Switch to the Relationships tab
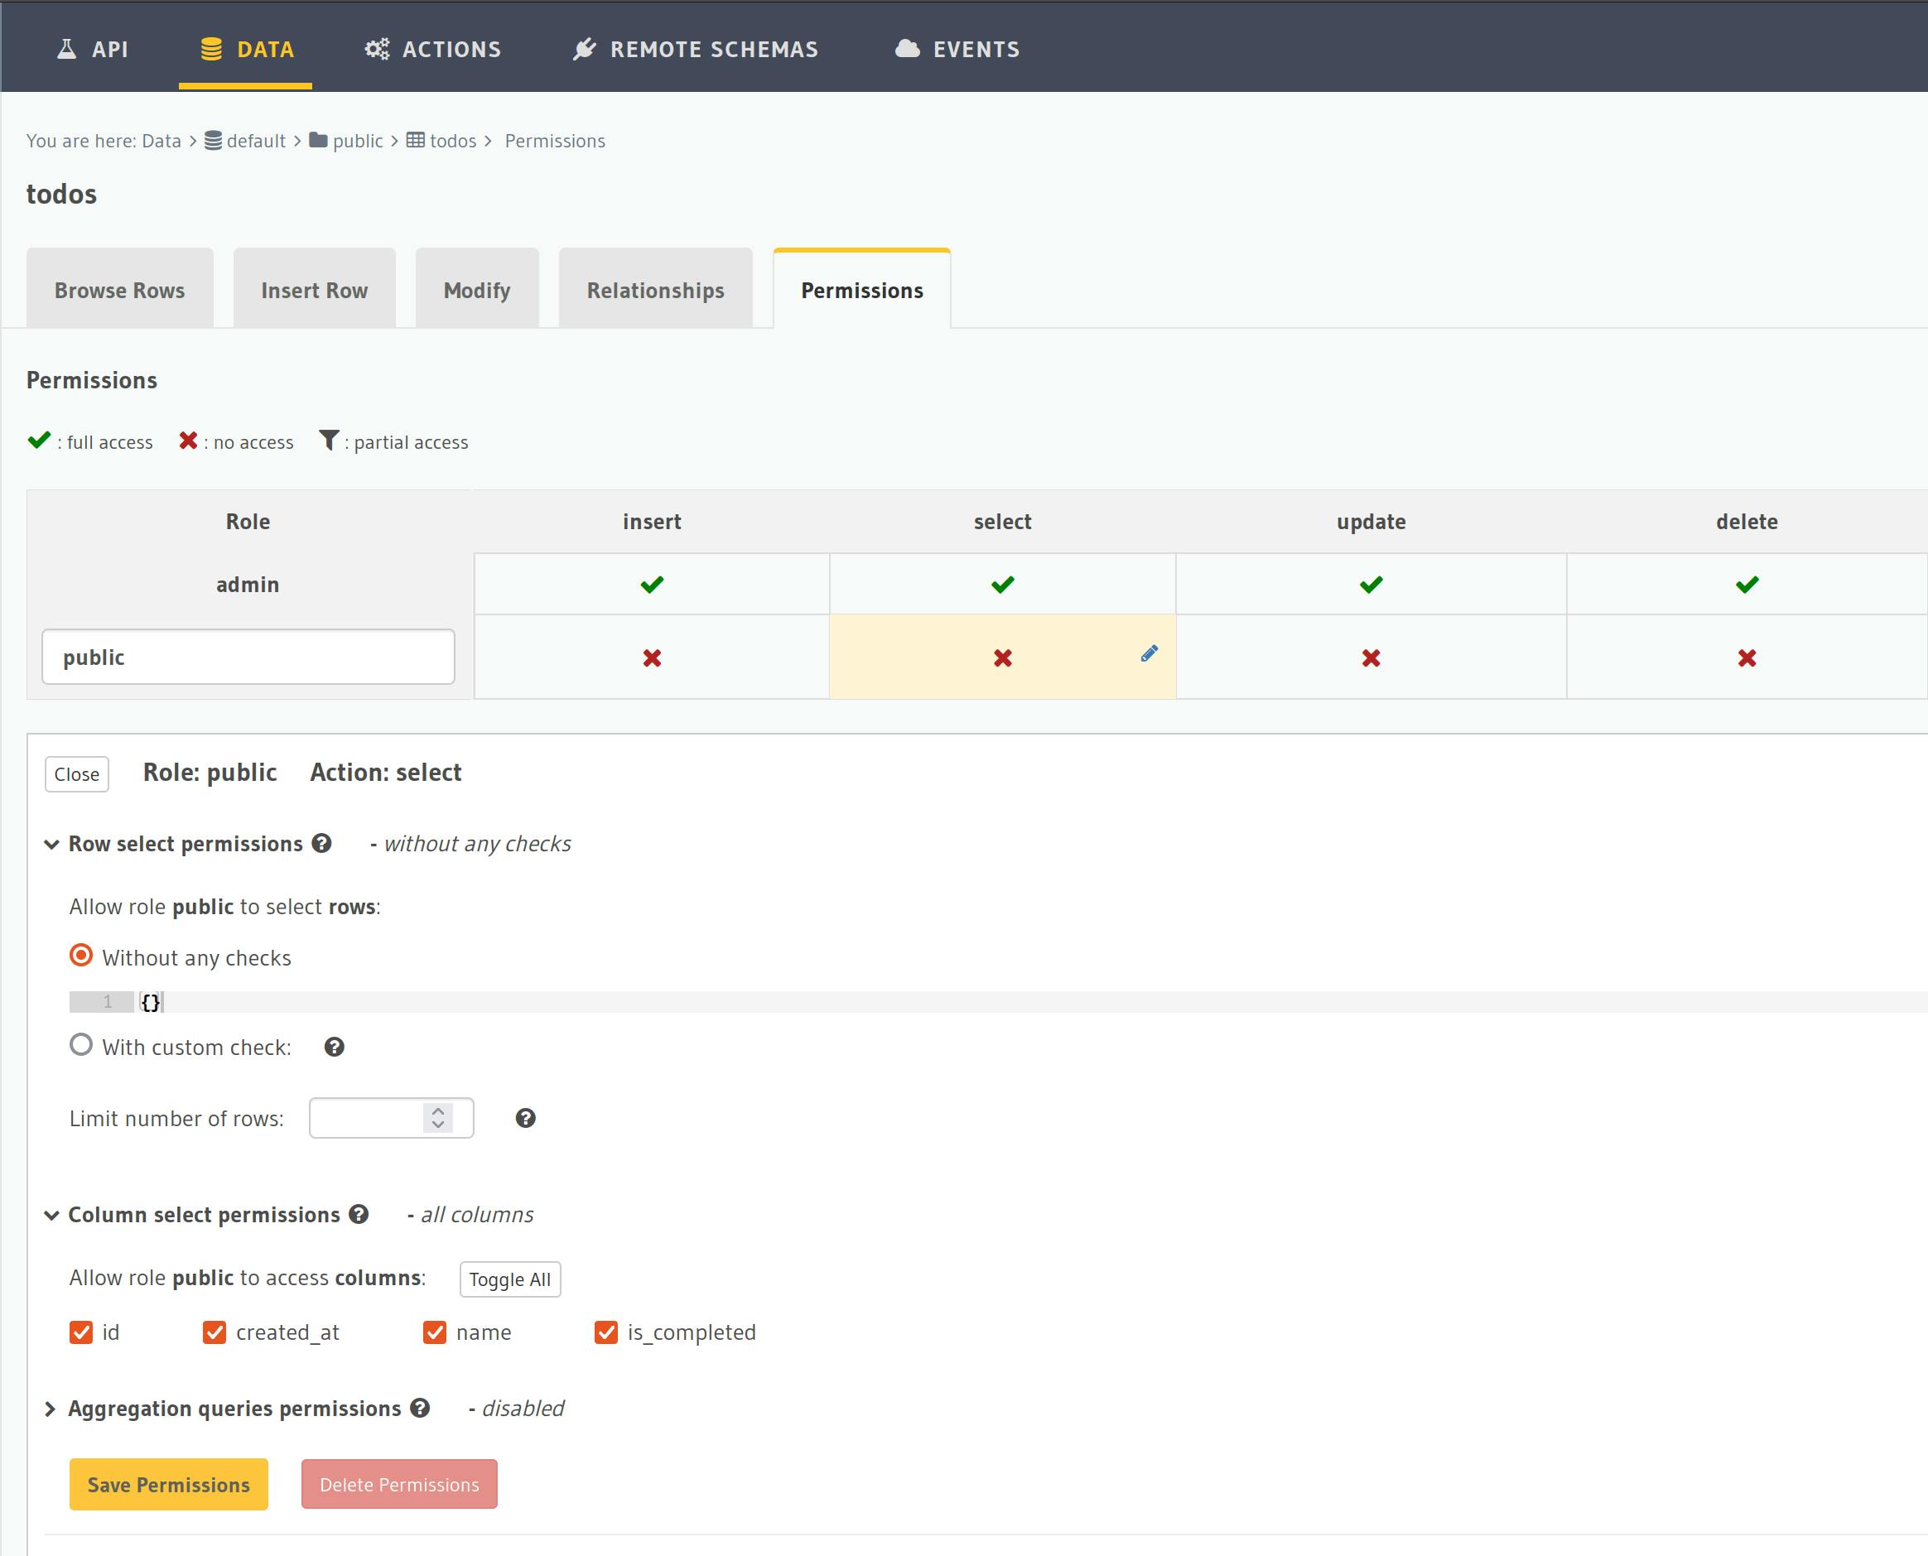 click(x=654, y=289)
